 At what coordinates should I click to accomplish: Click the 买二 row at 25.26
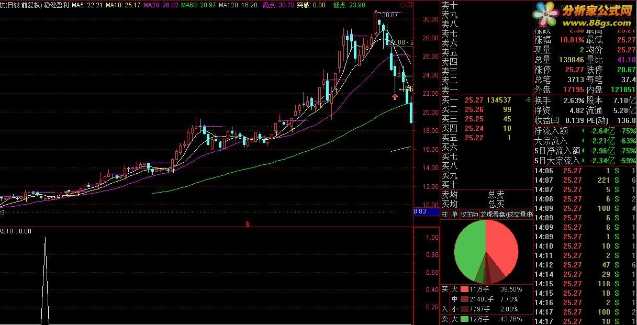(x=486, y=109)
